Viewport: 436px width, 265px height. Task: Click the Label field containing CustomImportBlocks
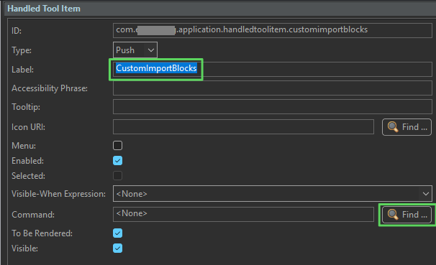[272, 69]
